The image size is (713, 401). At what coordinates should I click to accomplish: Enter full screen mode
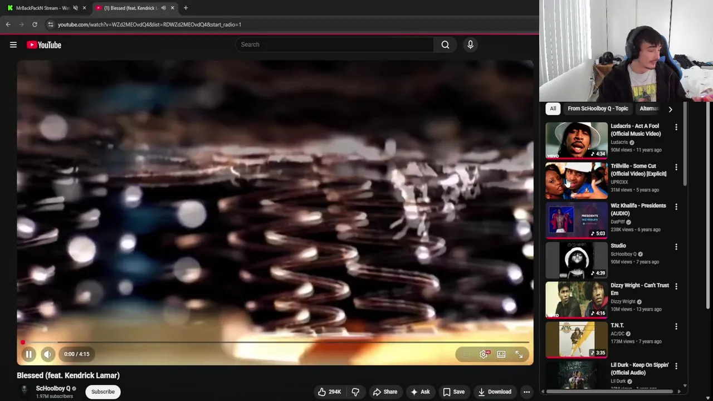click(x=519, y=354)
